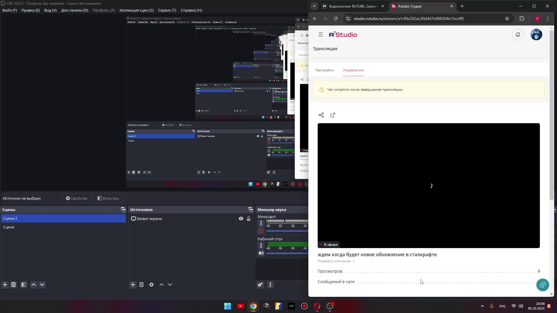The width and height of the screenshot is (557, 313).
Task: Unmute the Микр/доп audio channel
Action: tap(261, 231)
